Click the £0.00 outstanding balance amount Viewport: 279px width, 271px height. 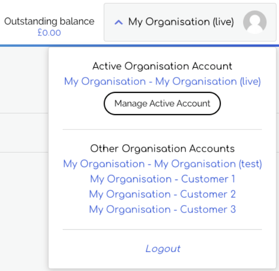[49, 32]
